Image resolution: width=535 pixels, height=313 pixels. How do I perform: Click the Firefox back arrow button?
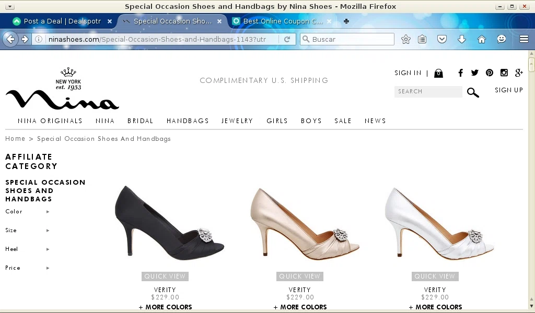pos(10,39)
